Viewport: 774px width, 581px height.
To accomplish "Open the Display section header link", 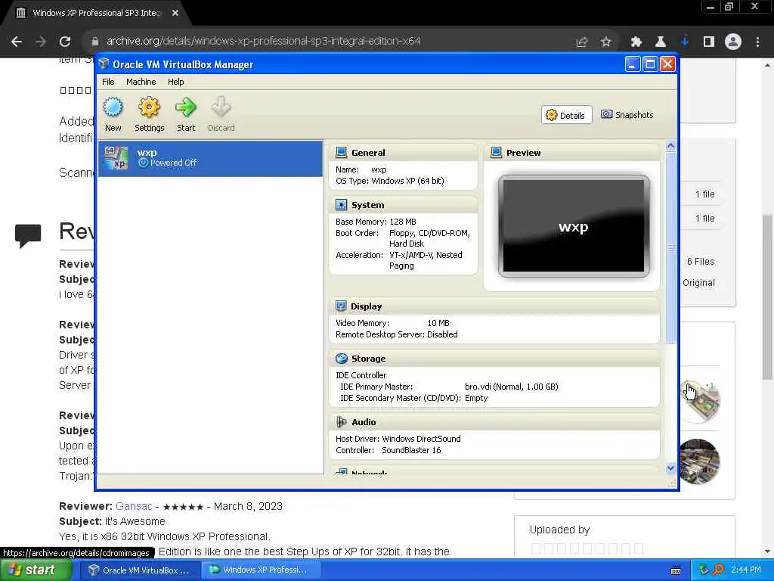I will [x=367, y=306].
